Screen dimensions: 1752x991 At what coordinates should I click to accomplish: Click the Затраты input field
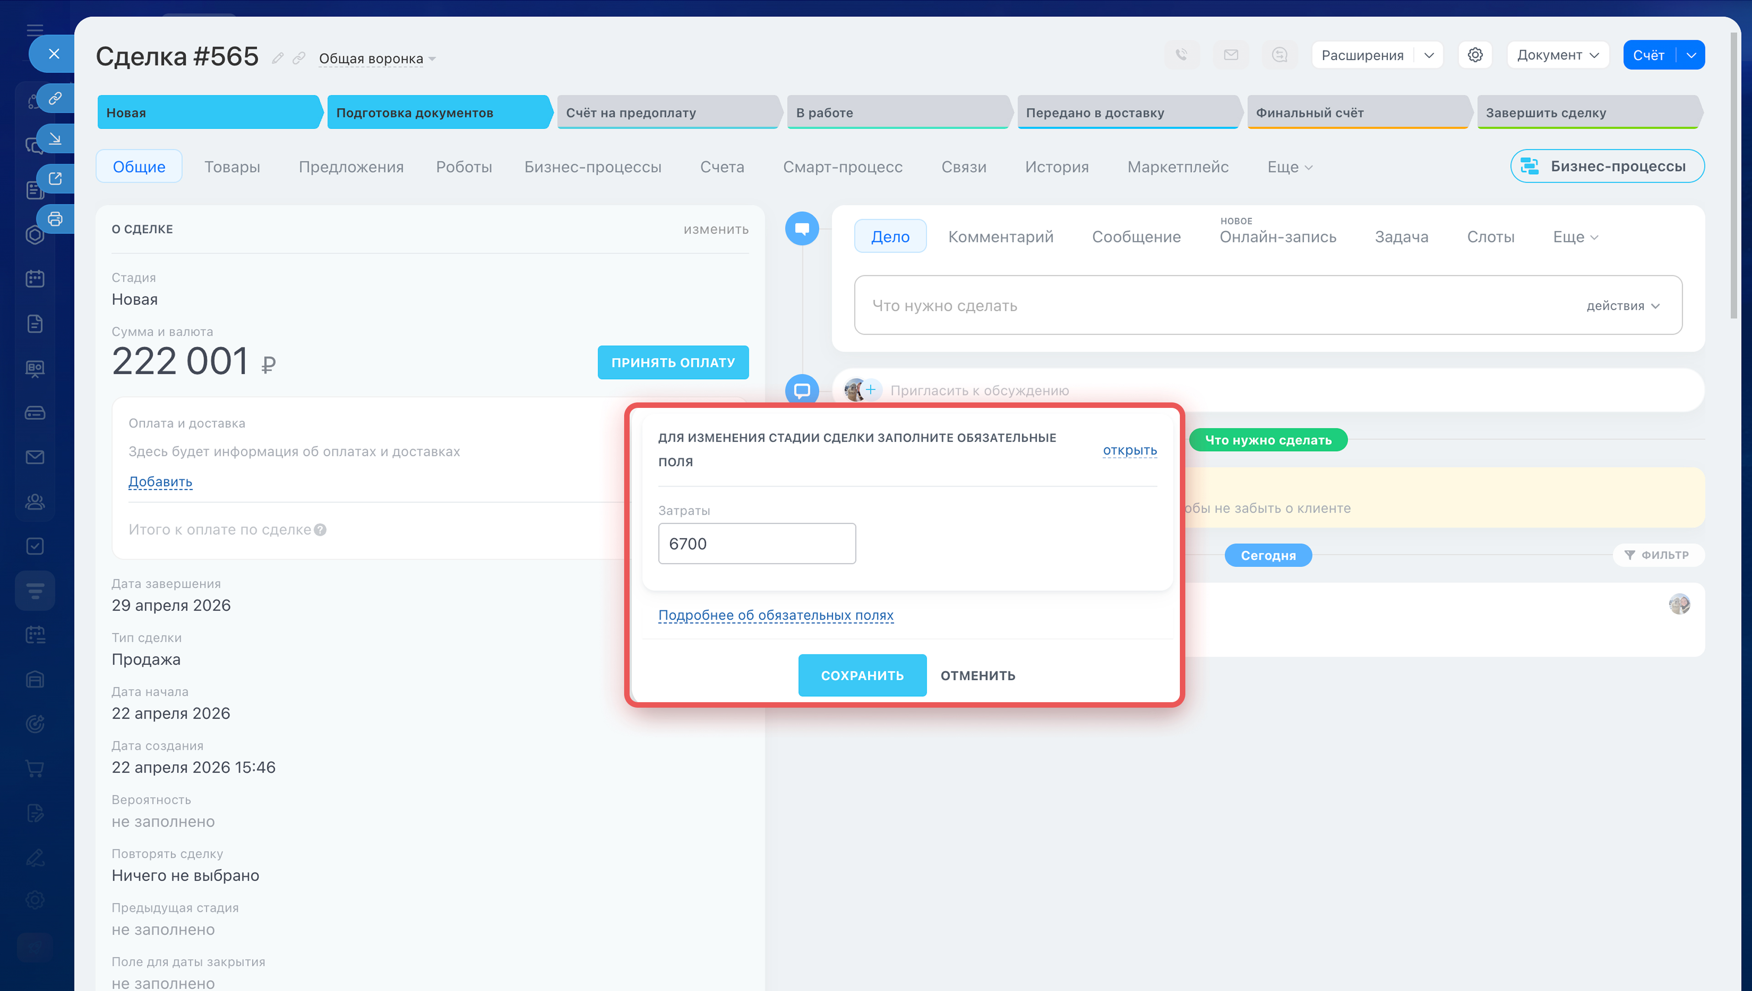[x=756, y=543]
